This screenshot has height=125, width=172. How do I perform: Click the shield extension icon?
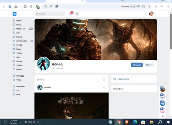click(31, 7)
